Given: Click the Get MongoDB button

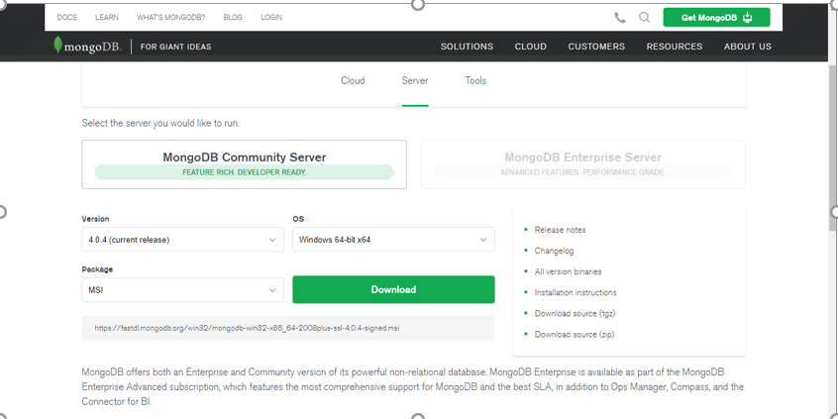Looking at the screenshot, I should (716, 17).
